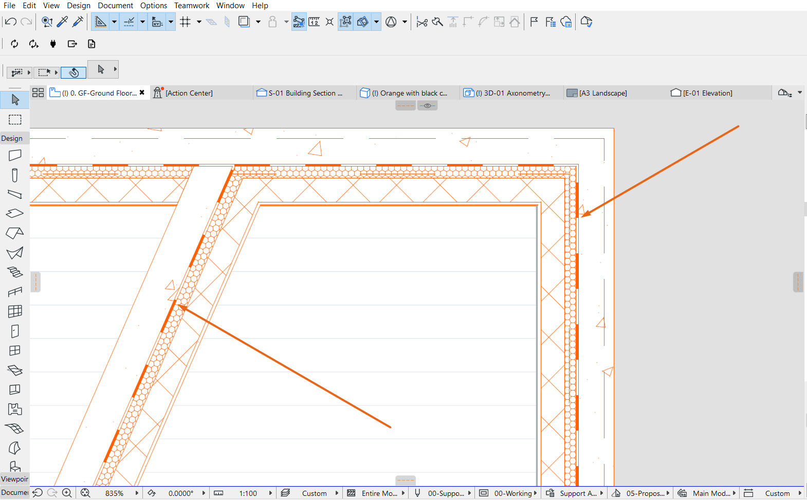The height and width of the screenshot is (500, 807).
Task: Click the Zoom In magnifier icon
Action: click(x=67, y=493)
